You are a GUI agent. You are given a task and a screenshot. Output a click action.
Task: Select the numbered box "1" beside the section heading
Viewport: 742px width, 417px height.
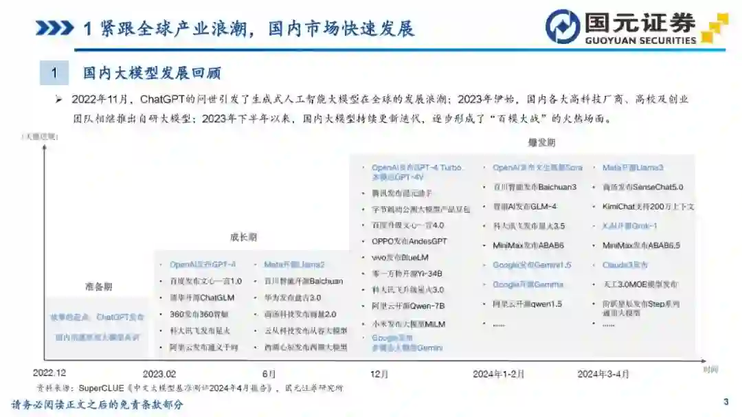tap(54, 73)
